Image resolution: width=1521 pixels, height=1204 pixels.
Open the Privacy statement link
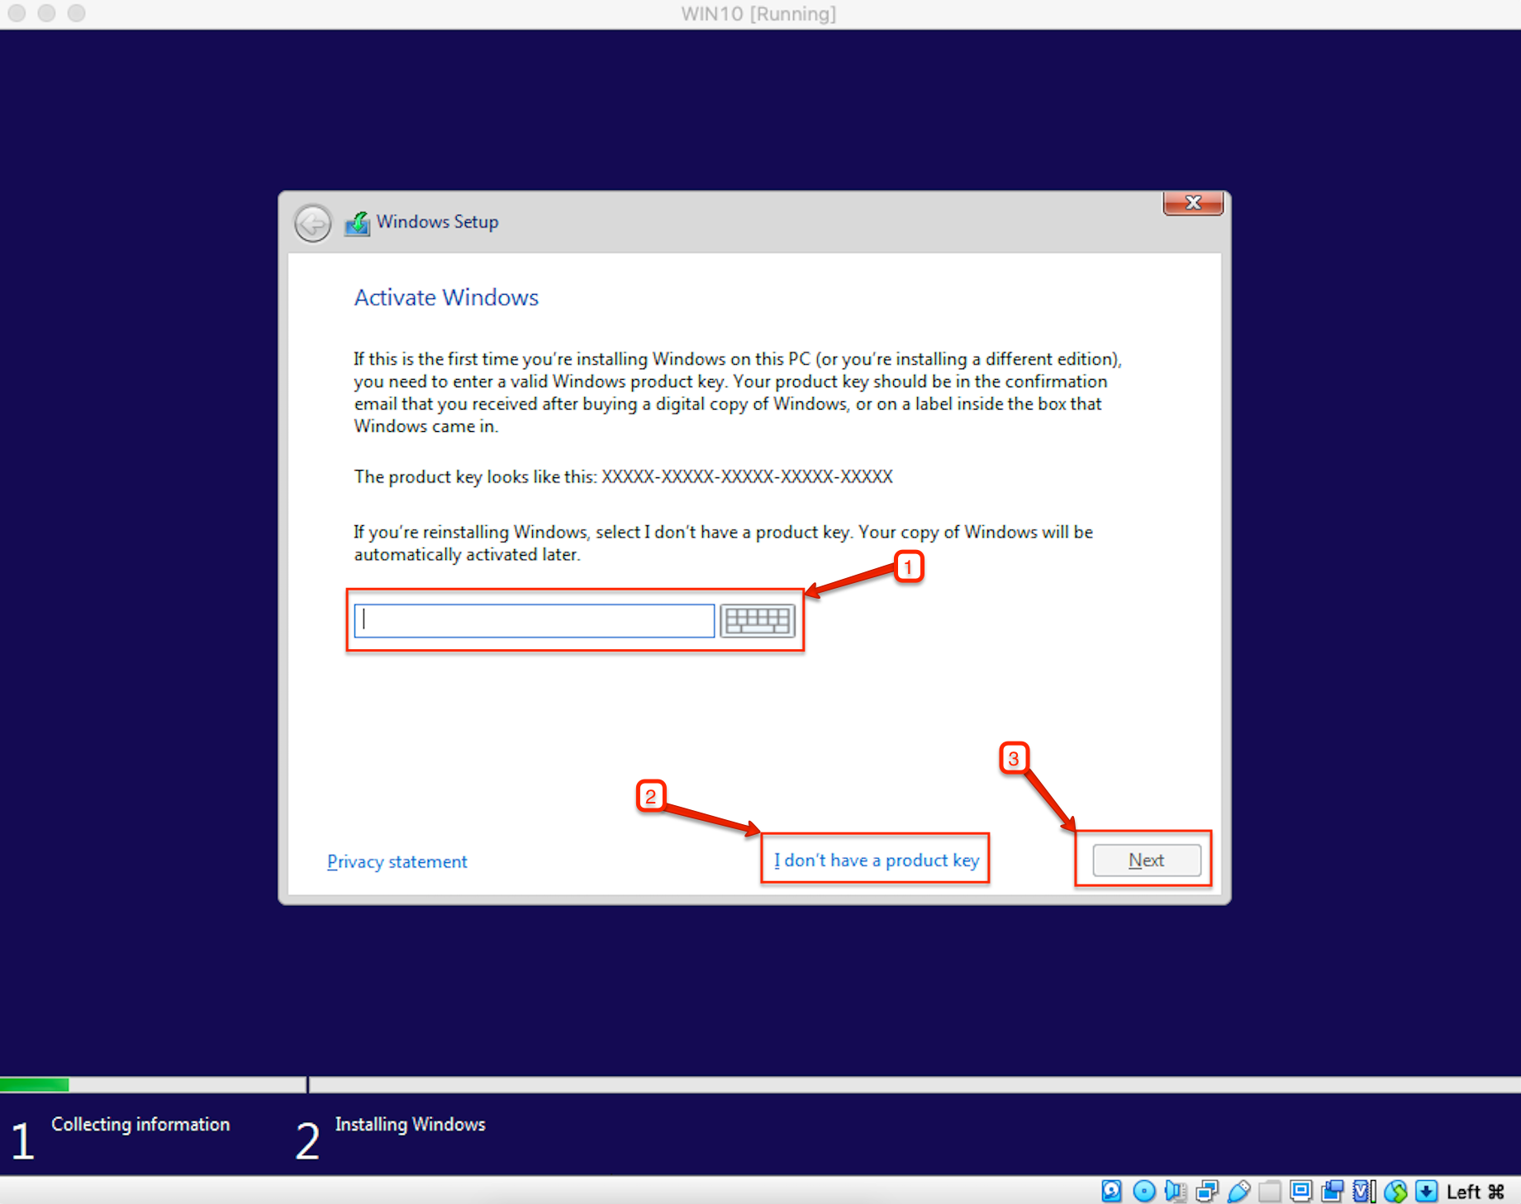(397, 861)
